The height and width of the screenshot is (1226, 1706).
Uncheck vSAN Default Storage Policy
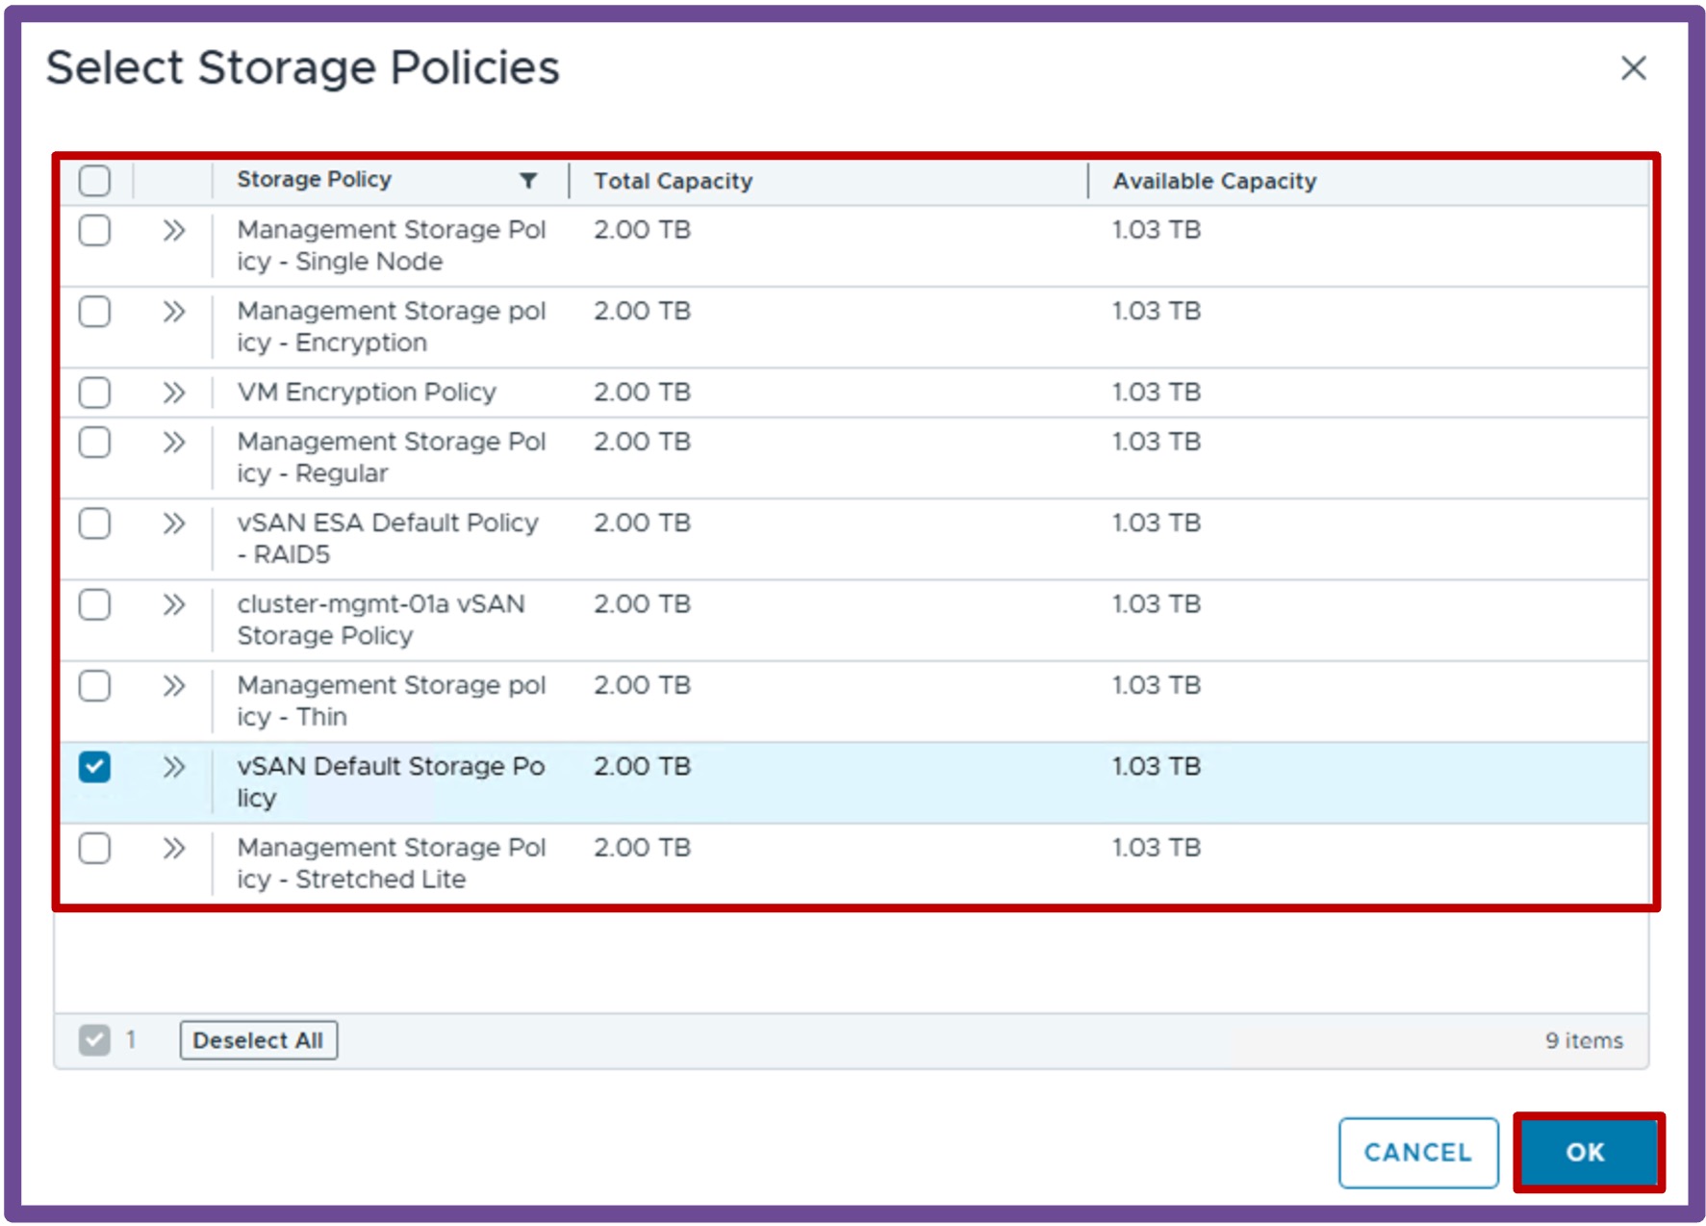click(94, 767)
